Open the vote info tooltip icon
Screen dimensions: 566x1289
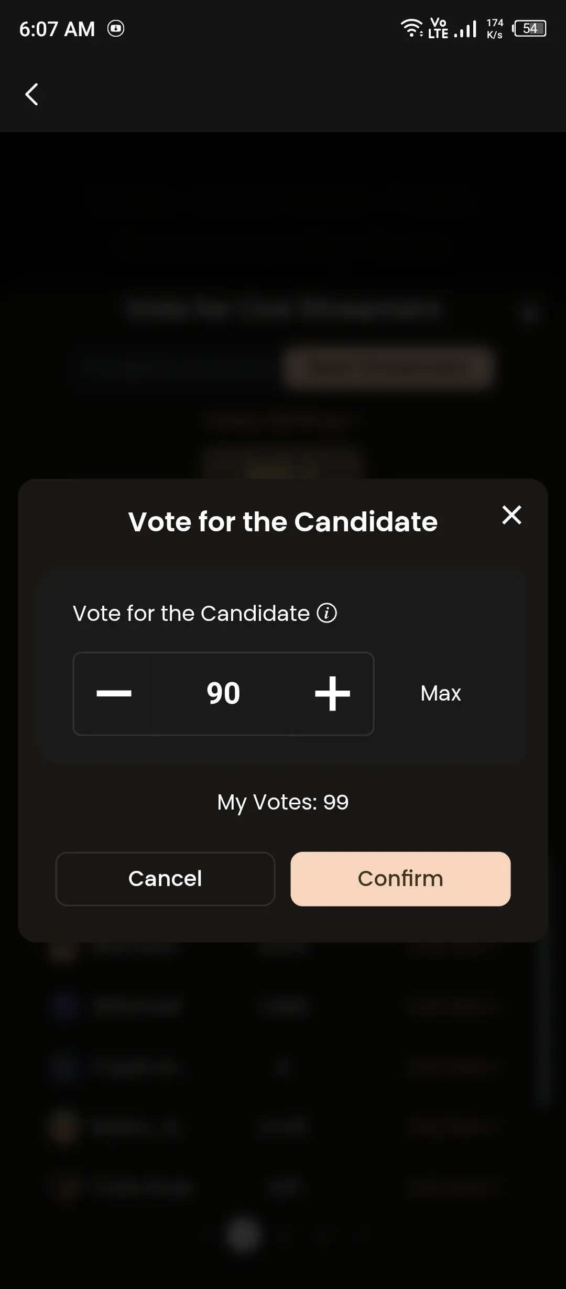[326, 613]
